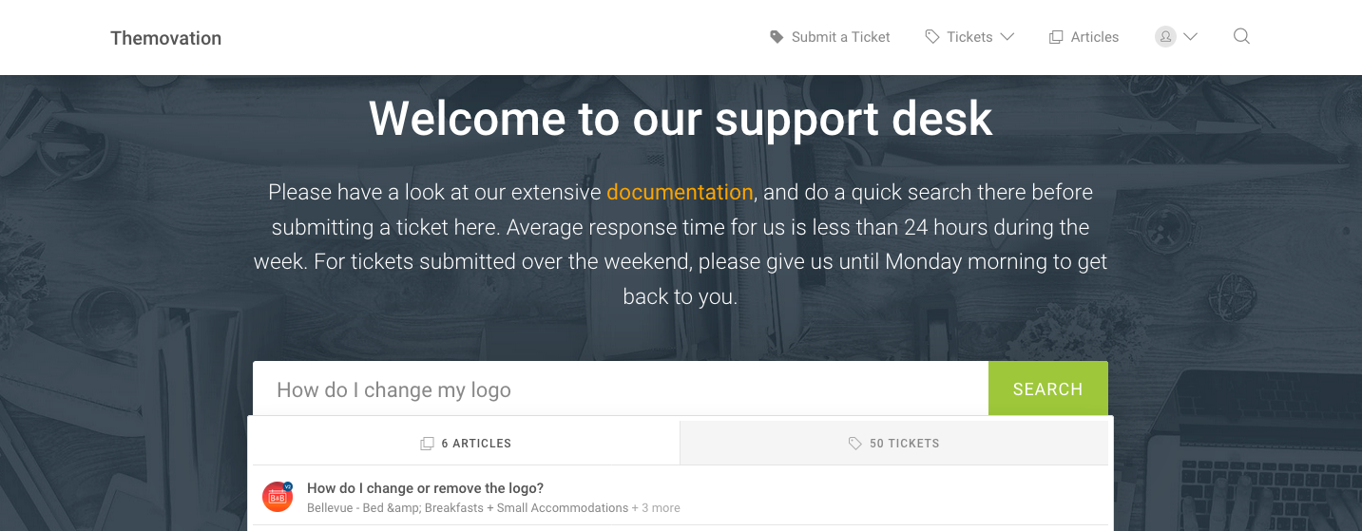Click the outlined tag icon beside Tickets
The width and height of the screenshot is (1362, 531).
pos(932,37)
